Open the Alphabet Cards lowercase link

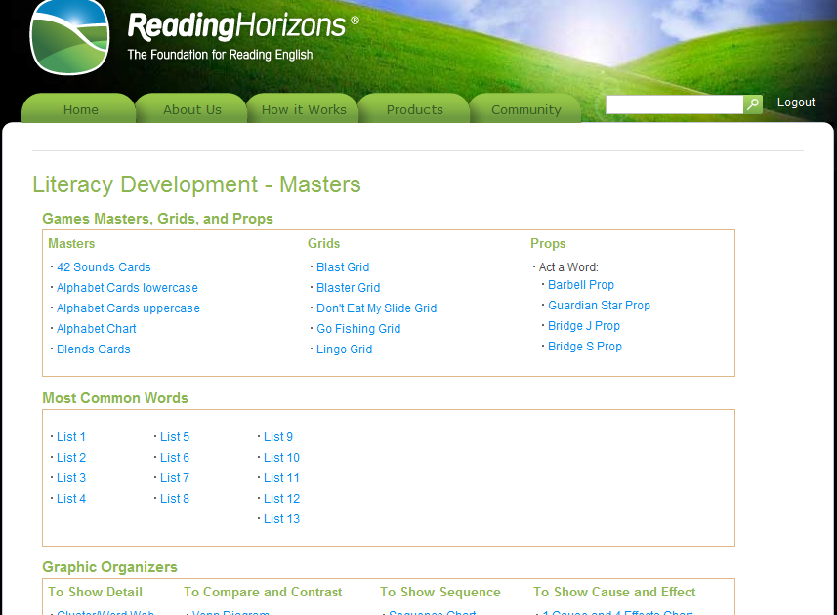127,287
